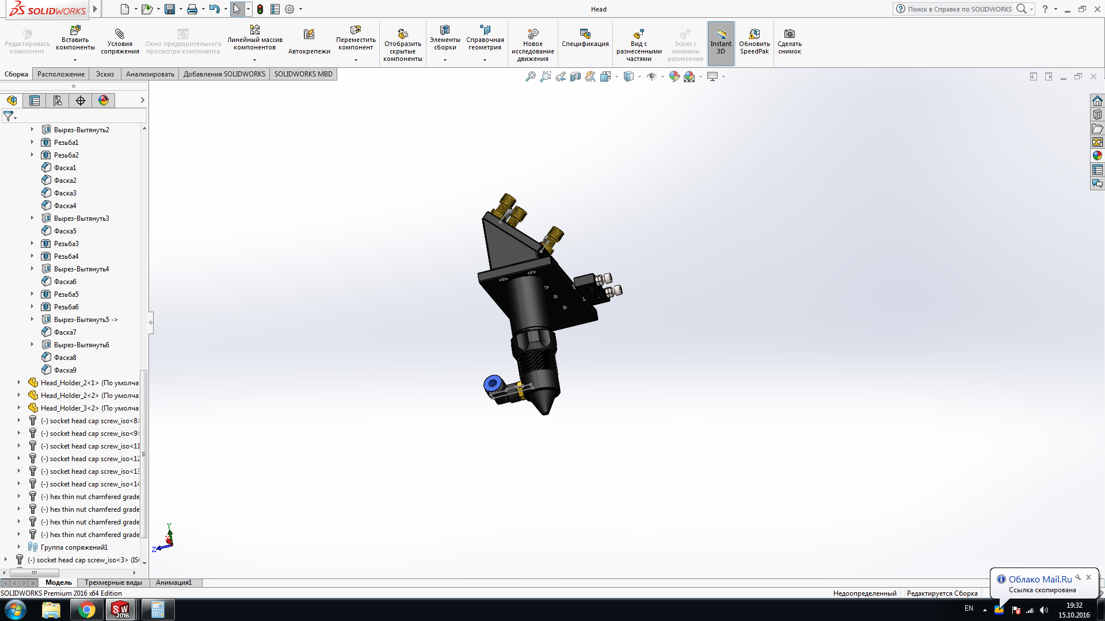Toggle the Hide/Show Items eye icon
This screenshot has height=621, width=1105.
651,76
